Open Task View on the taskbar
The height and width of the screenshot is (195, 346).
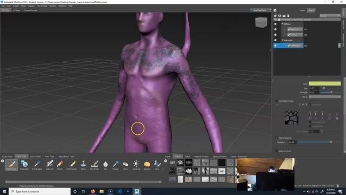pyautogui.click(x=84, y=191)
